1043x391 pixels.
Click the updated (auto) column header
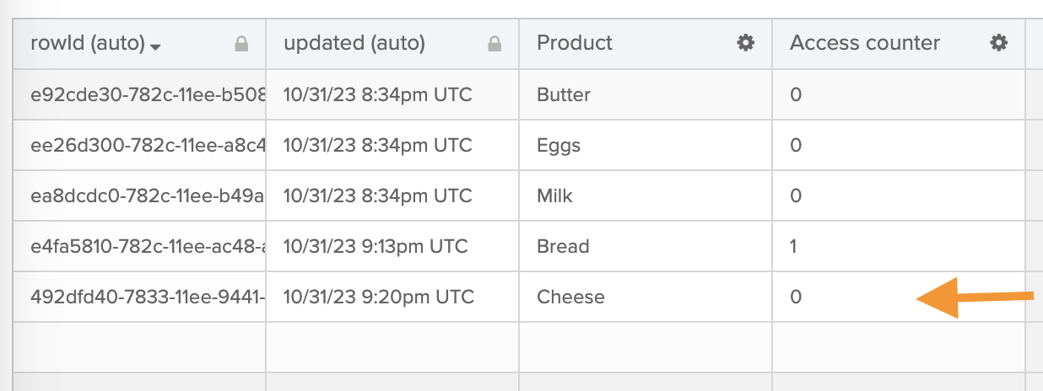pyautogui.click(x=354, y=43)
